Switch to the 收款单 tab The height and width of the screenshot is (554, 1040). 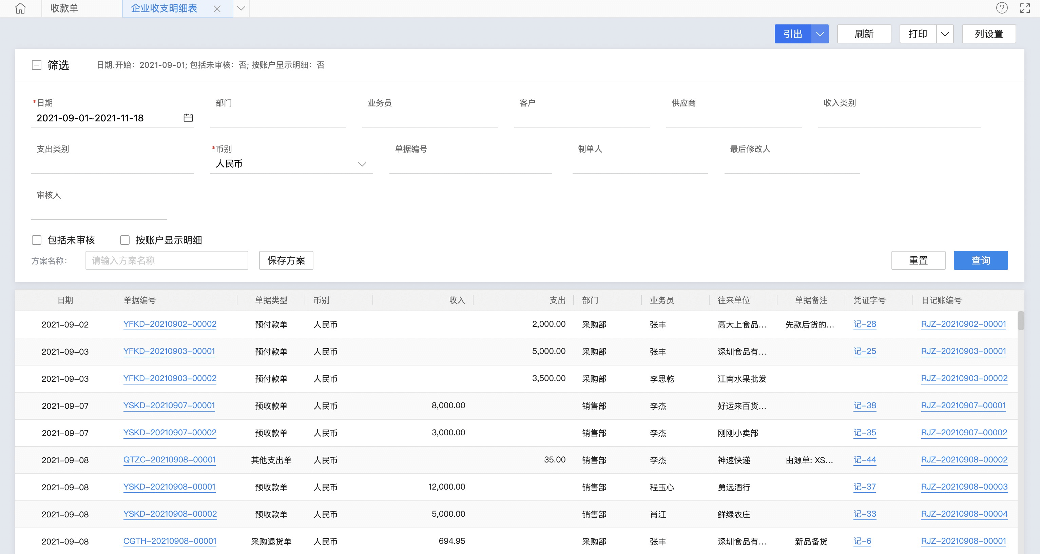[x=64, y=8]
